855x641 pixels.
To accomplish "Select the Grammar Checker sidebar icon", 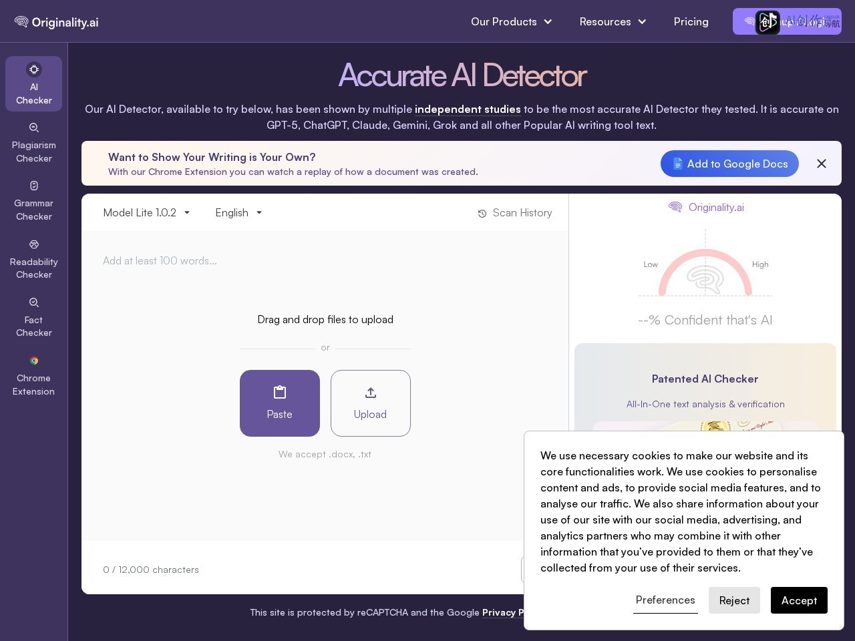I will 33,201.
